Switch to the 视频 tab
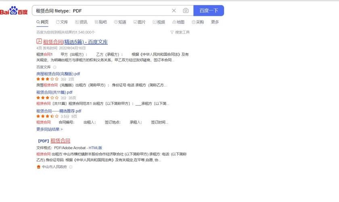 coord(159,22)
